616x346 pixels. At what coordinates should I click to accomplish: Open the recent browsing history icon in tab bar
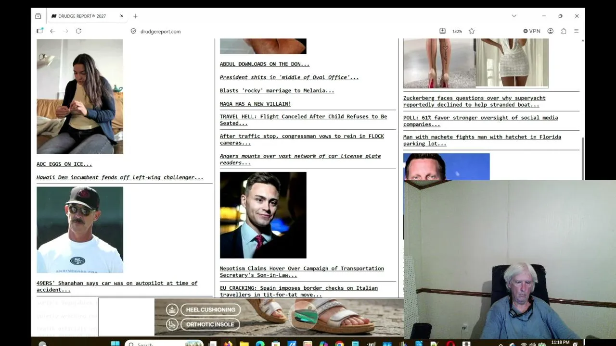38,16
